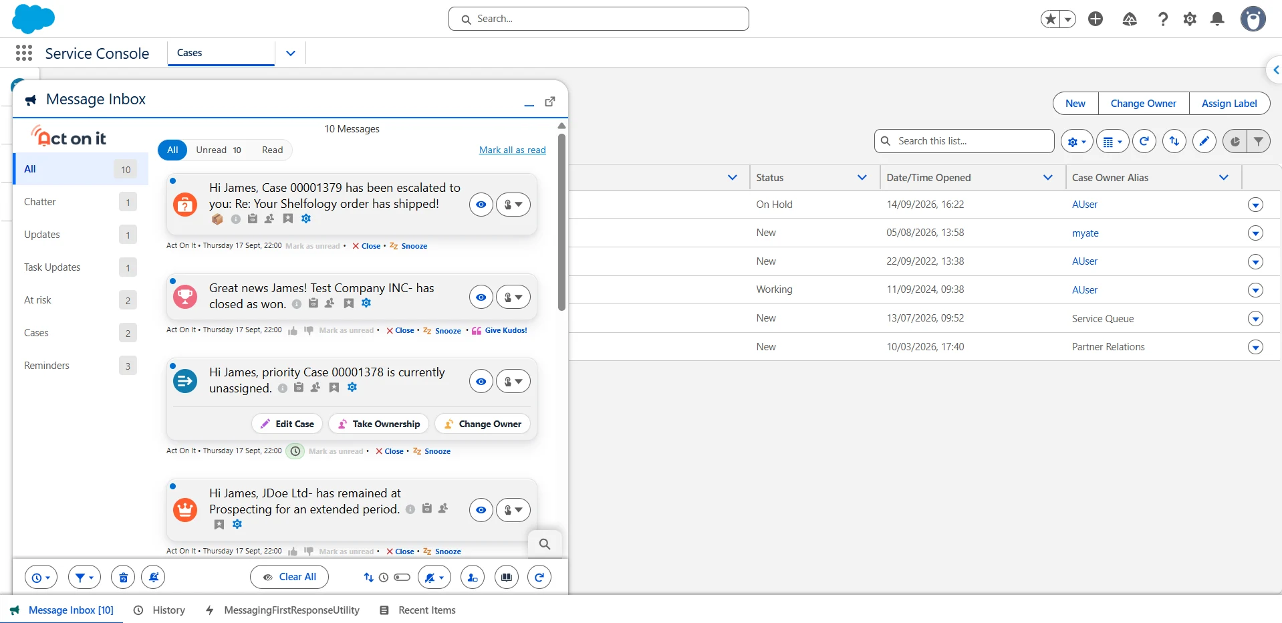Select the At risk category
This screenshot has height=623, width=1282.
tap(80, 300)
